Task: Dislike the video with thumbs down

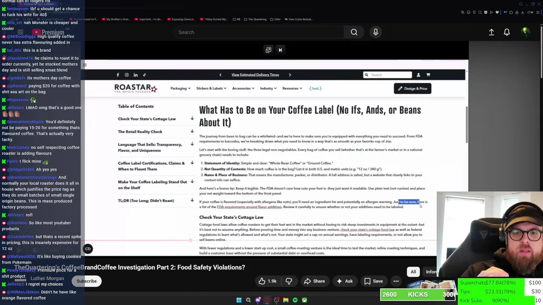Action: click(x=289, y=281)
